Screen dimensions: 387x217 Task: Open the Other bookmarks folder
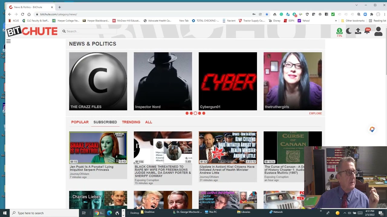click(x=353, y=21)
